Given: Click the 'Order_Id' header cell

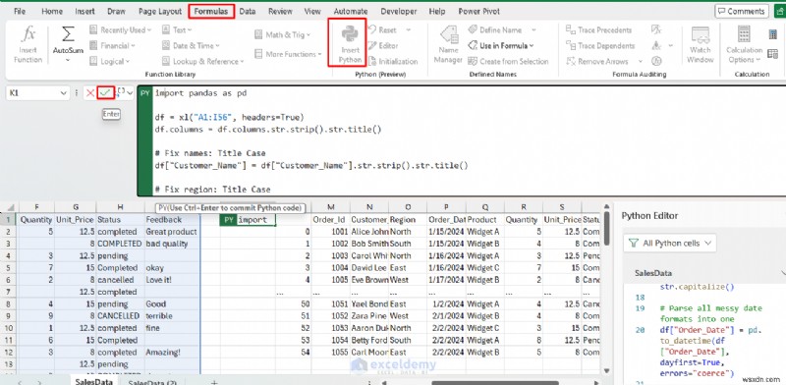Looking at the screenshot, I should [x=330, y=220].
